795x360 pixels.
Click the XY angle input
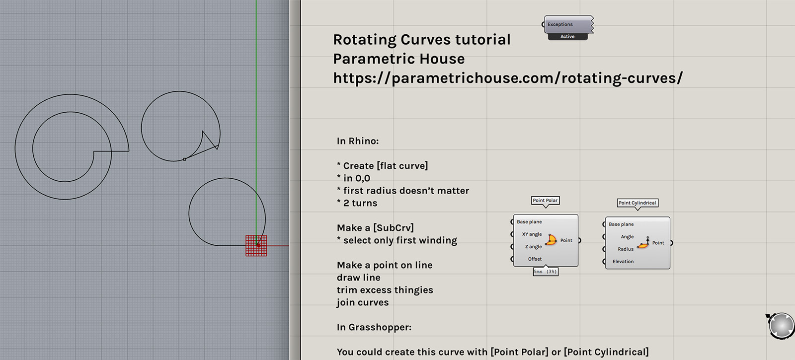531,234
